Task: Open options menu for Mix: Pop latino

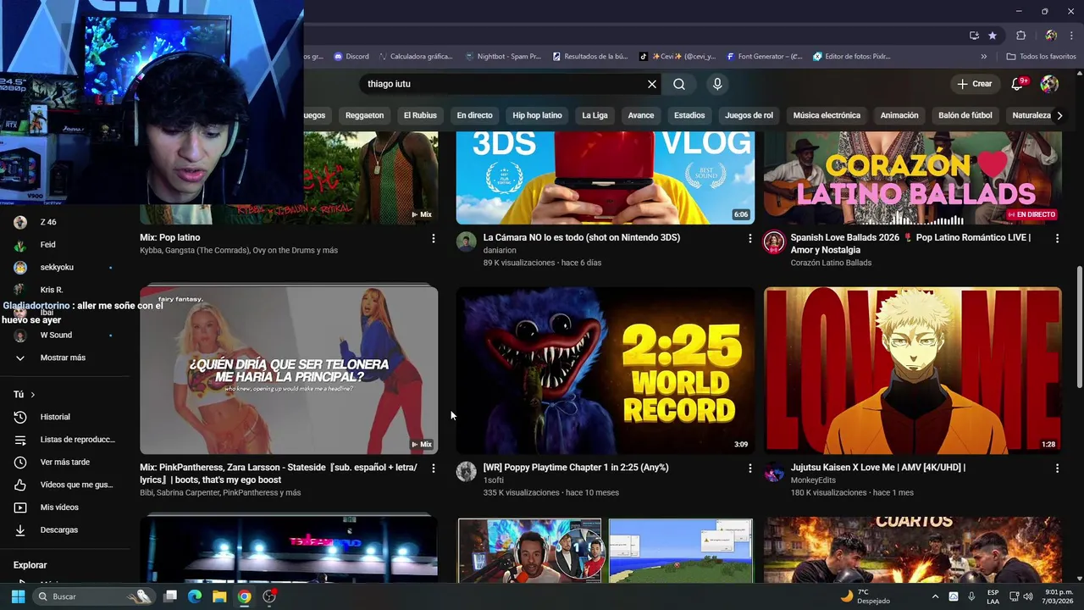Action: (434, 239)
